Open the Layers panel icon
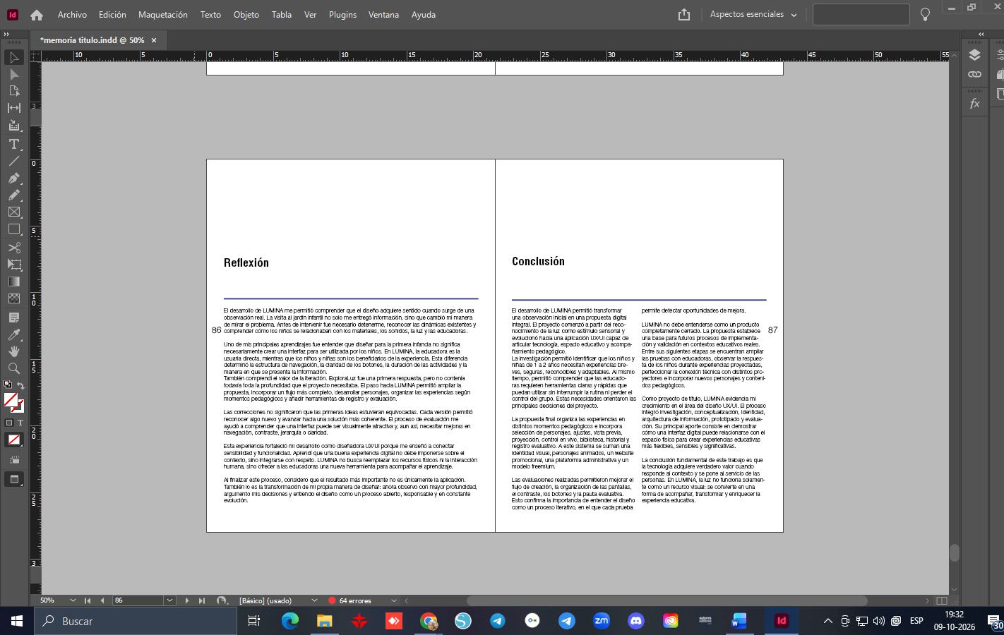Screen dimensions: 1004x635 click(975, 56)
